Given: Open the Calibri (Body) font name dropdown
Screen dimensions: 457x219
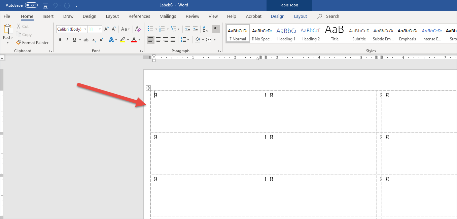Looking at the screenshot, I should 85,29.
